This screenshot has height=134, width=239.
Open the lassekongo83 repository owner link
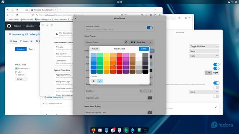click(20, 34)
